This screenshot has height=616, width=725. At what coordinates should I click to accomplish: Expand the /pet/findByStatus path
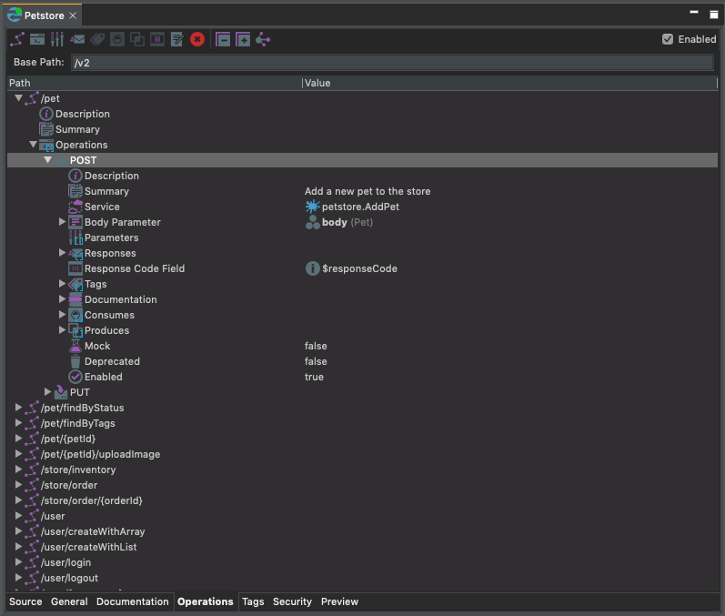coord(18,408)
